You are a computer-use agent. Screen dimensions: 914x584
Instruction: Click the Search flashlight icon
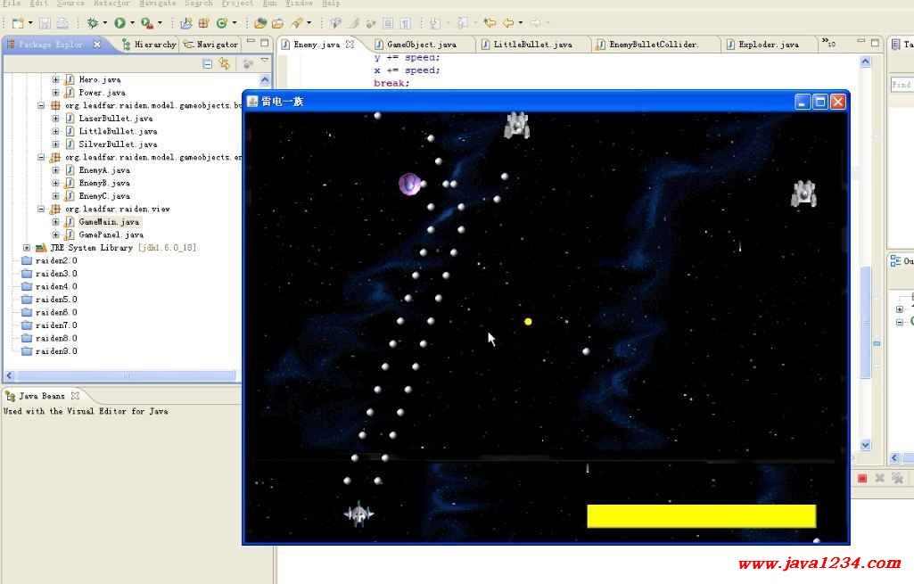coord(297,23)
